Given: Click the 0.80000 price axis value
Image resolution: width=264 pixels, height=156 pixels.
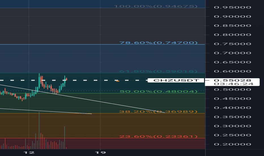Looking at the screenshot, I should (233, 35).
